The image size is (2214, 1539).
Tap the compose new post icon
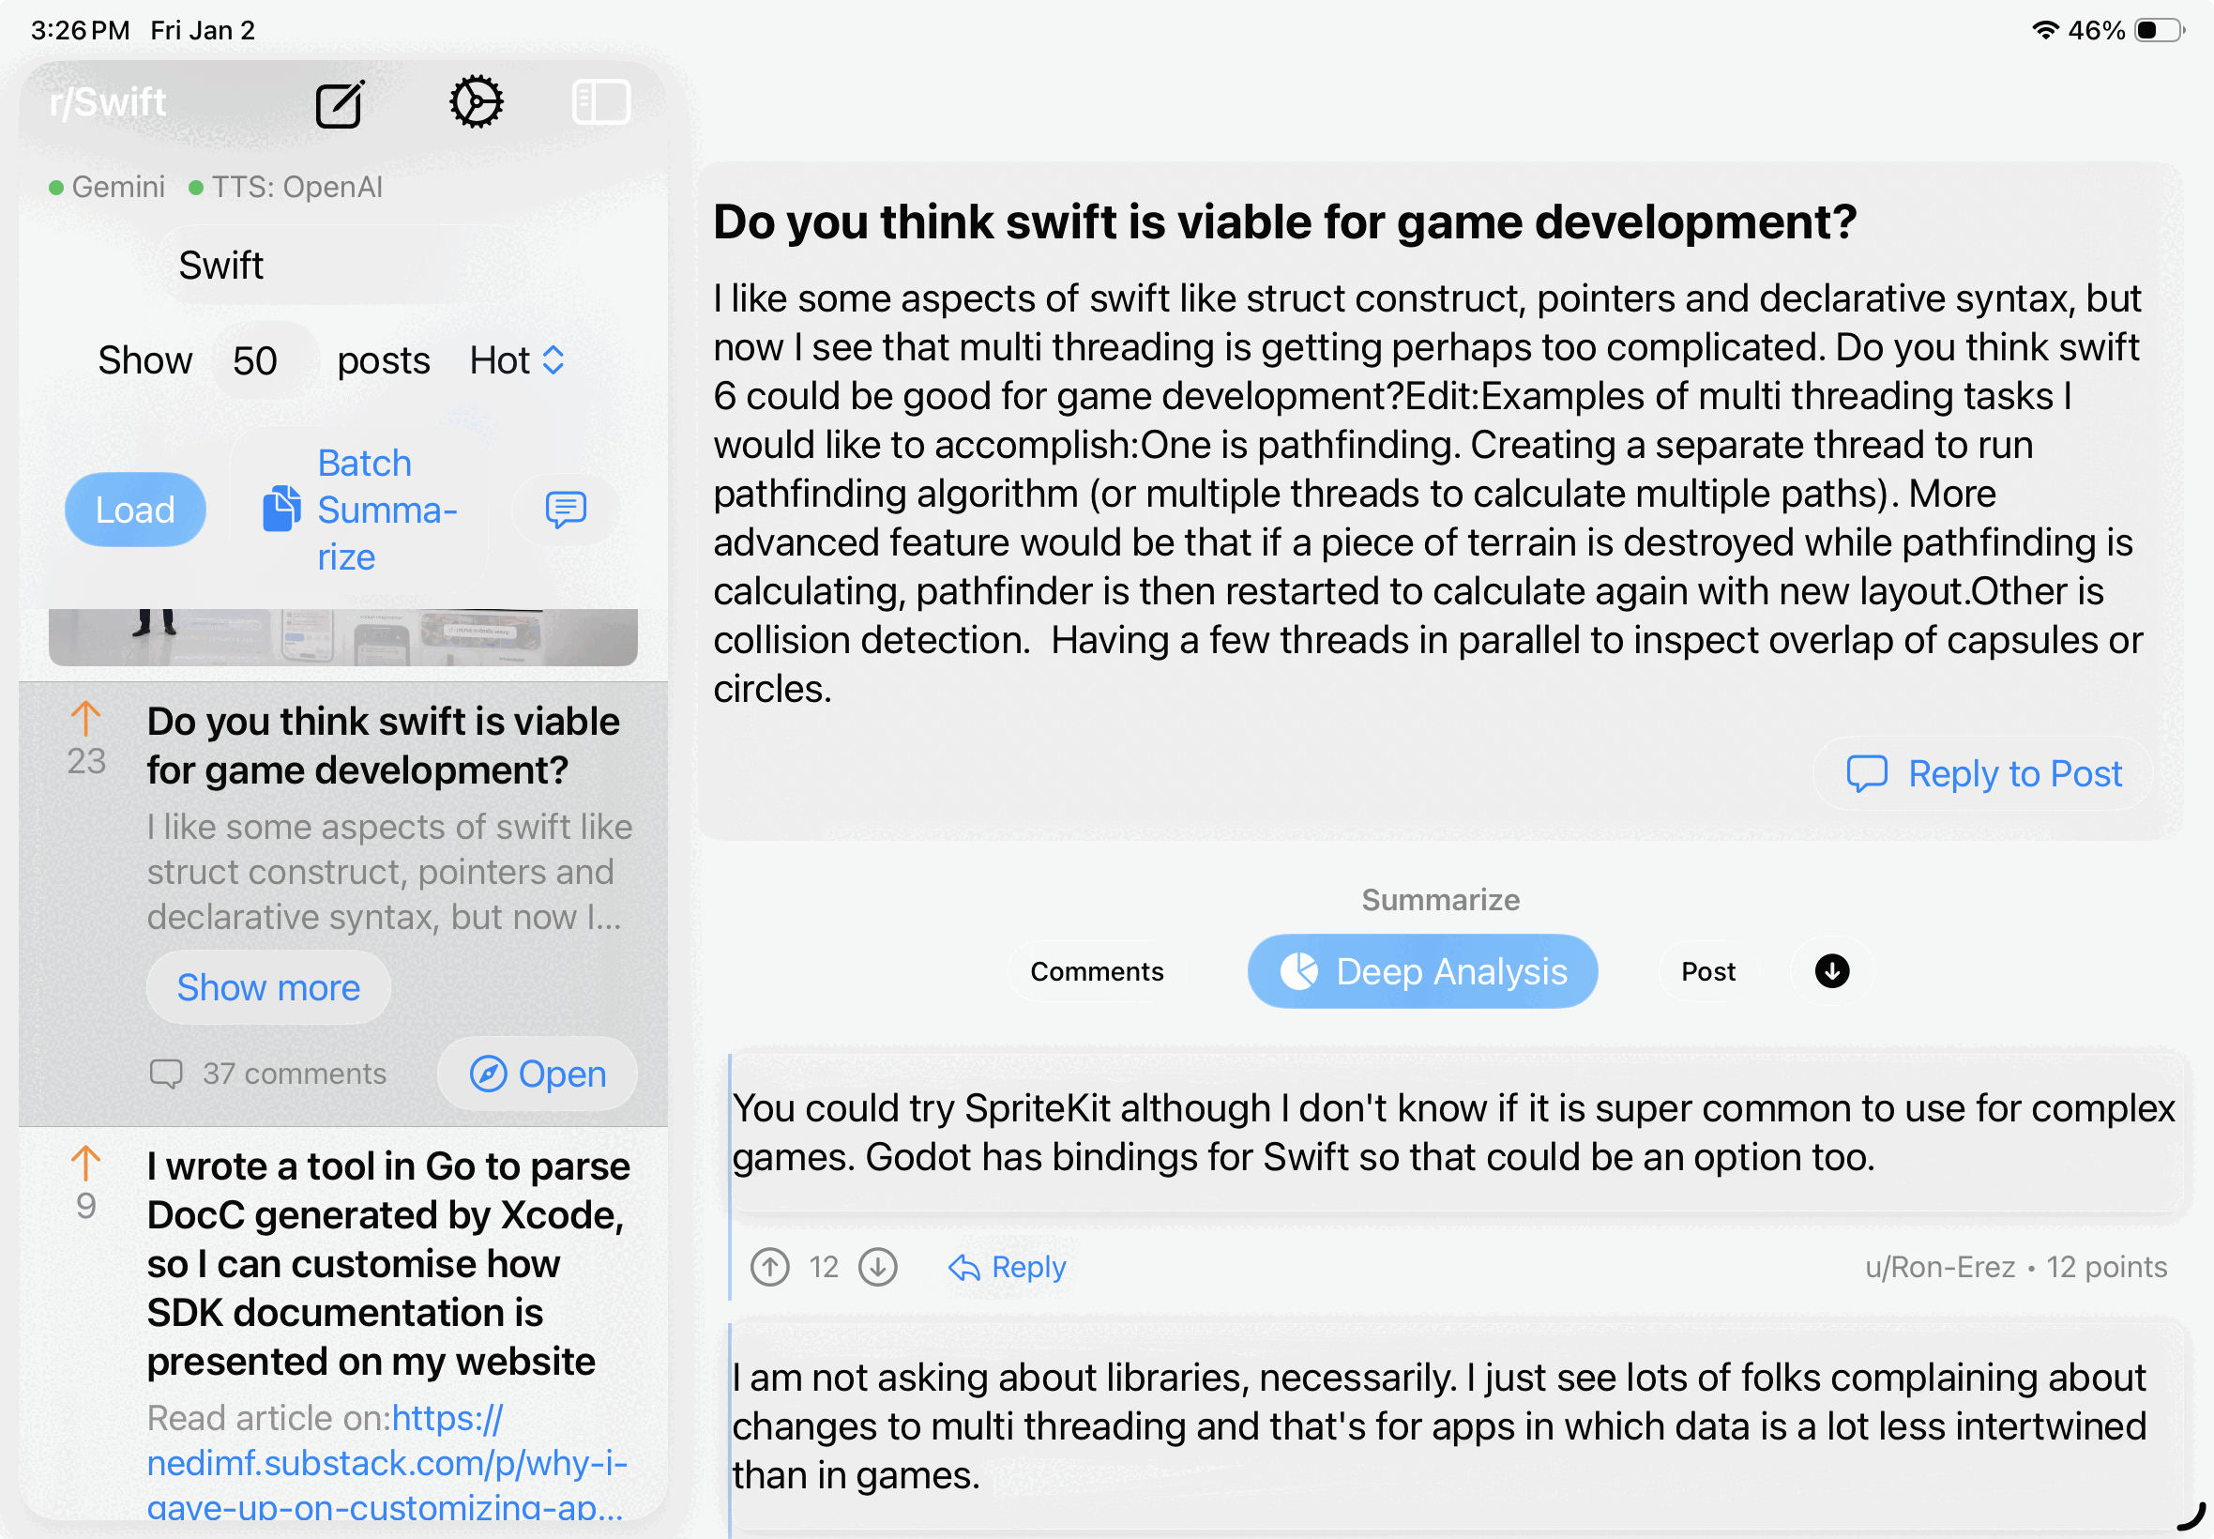tap(340, 103)
